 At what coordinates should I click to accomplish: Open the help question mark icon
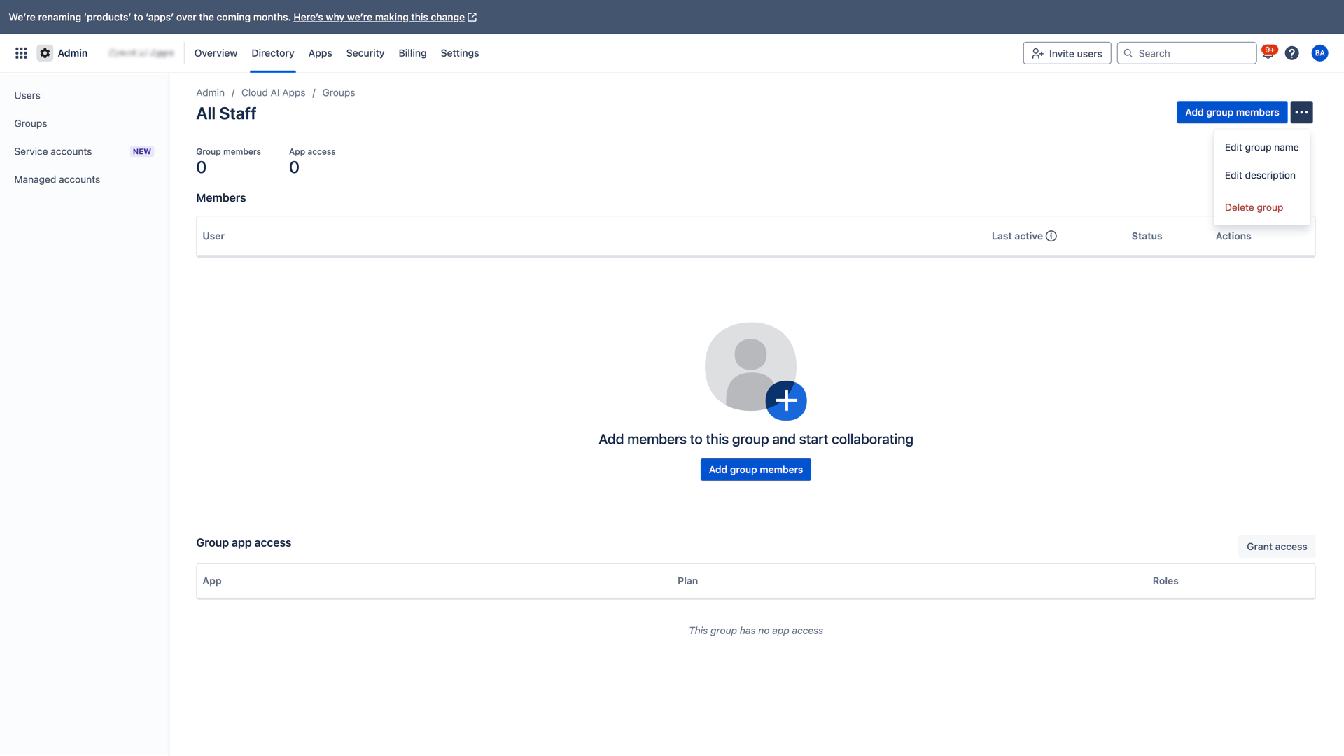(1291, 52)
